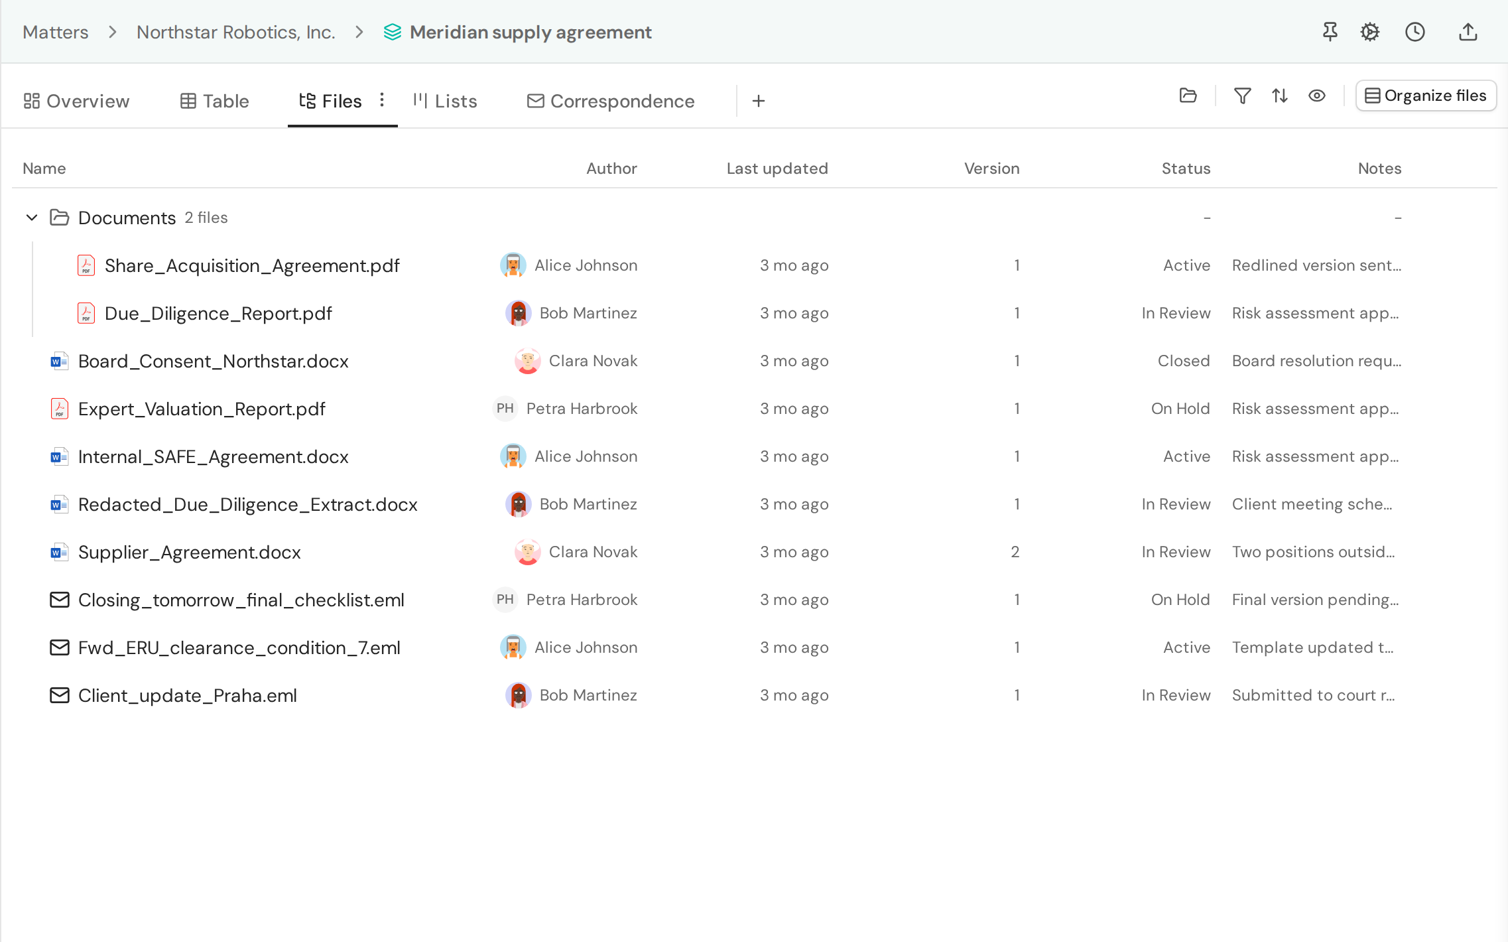Click Meridian supply agreement title
Image resolution: width=1508 pixels, height=942 pixels.
click(531, 32)
